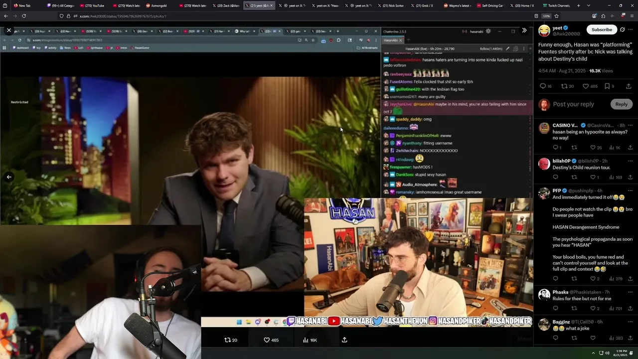
Task: Open yeet profile avatar
Action: click(544, 31)
